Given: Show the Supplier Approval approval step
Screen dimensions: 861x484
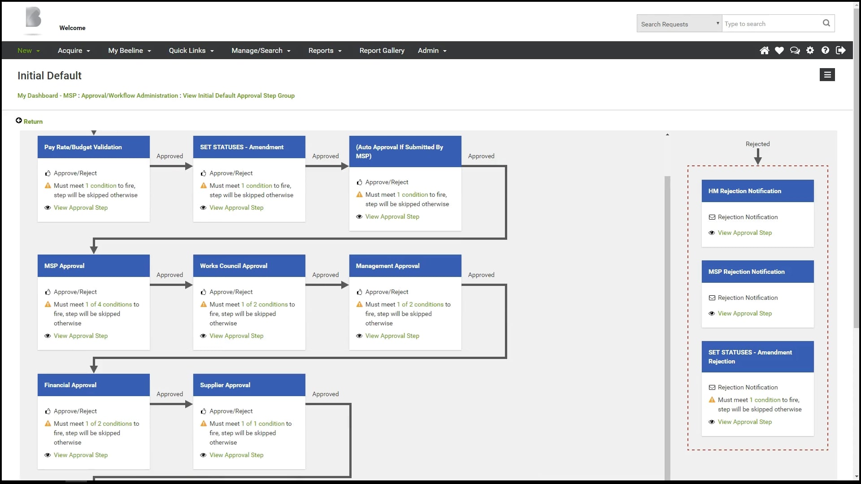Looking at the screenshot, I should tap(236, 455).
